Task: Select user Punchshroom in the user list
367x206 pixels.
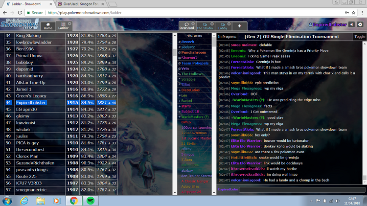Action: pyautogui.click(x=194, y=52)
